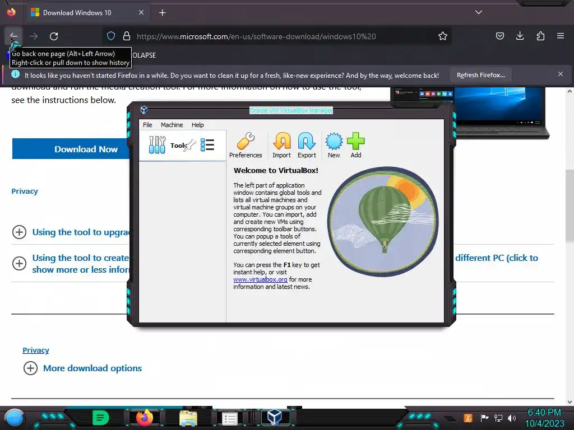Click the underlined lower Privacy link
The width and height of the screenshot is (574, 430).
[x=35, y=350]
